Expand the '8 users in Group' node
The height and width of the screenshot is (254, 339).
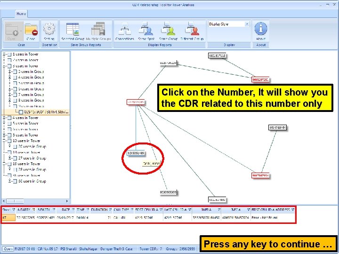(9, 101)
